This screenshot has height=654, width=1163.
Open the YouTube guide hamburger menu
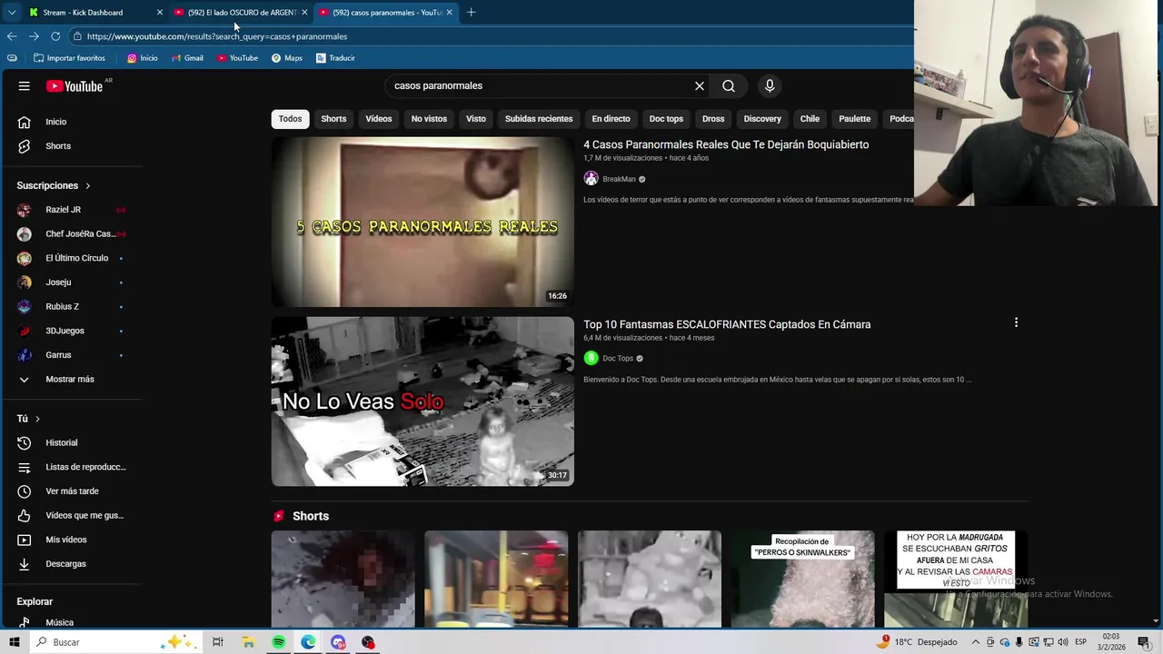[x=25, y=85]
